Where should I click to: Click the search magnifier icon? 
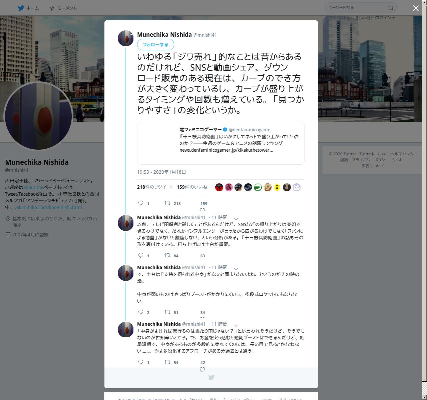click(x=391, y=8)
